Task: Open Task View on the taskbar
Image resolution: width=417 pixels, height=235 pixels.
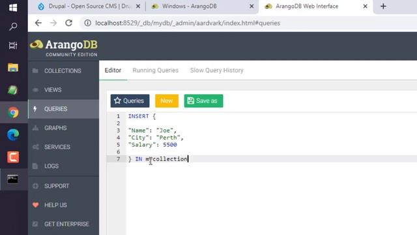Action: tap(13, 46)
